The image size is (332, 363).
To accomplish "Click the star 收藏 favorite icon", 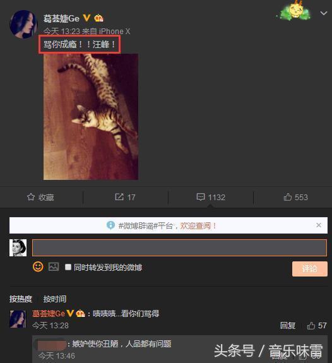I will (31, 197).
